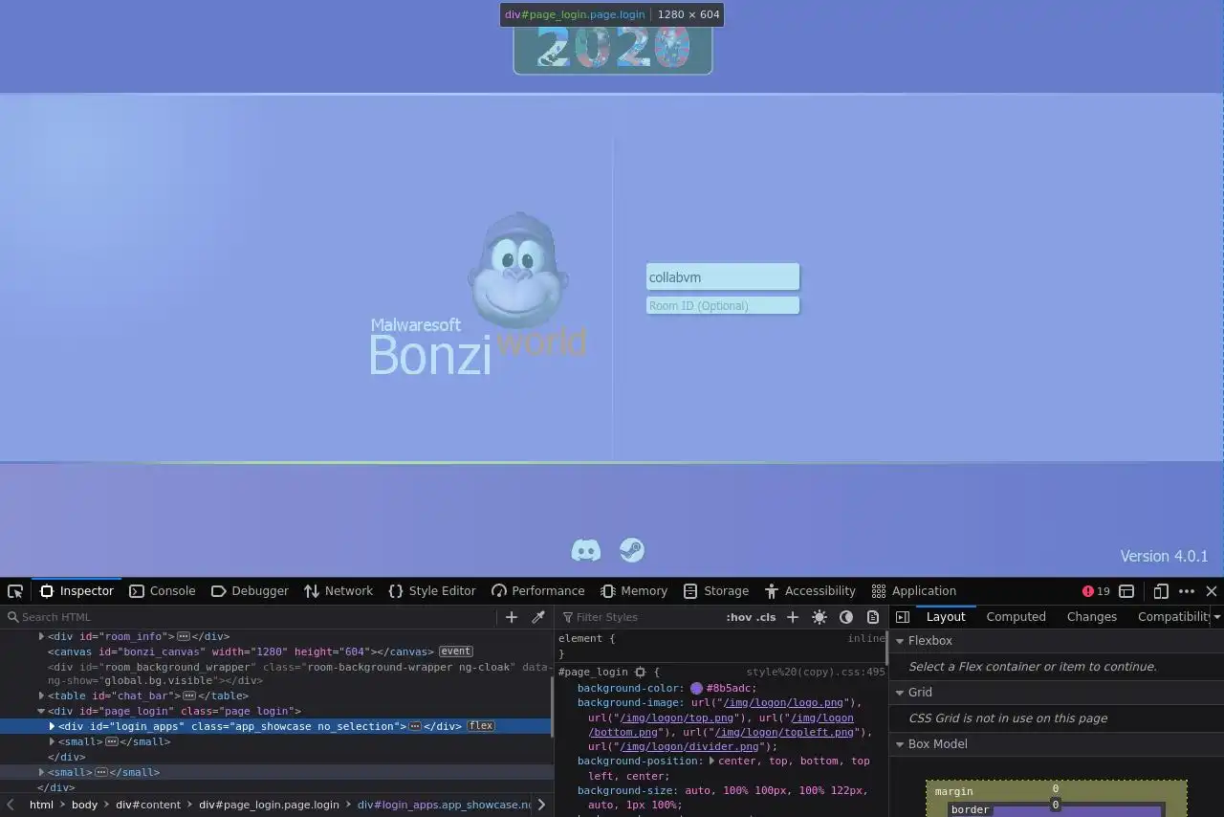Viewport: 1224px width, 817px height.
Task: Focus the Filter Styles field
Action: pyautogui.click(x=641, y=617)
